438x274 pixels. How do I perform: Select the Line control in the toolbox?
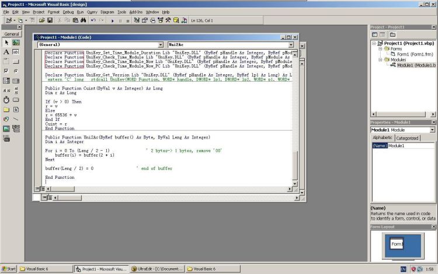coord(16,119)
